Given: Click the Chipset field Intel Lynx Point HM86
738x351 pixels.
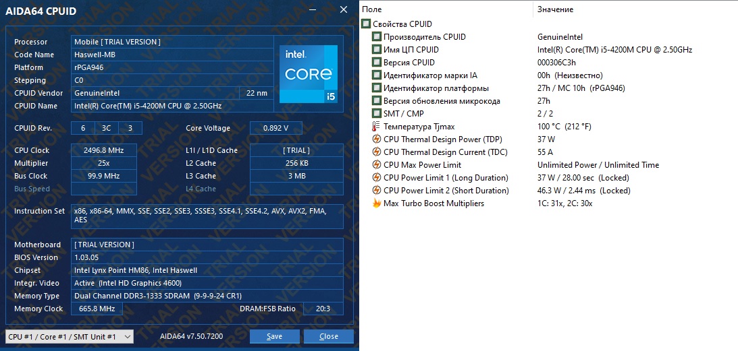Looking at the screenshot, I should click(207, 270).
